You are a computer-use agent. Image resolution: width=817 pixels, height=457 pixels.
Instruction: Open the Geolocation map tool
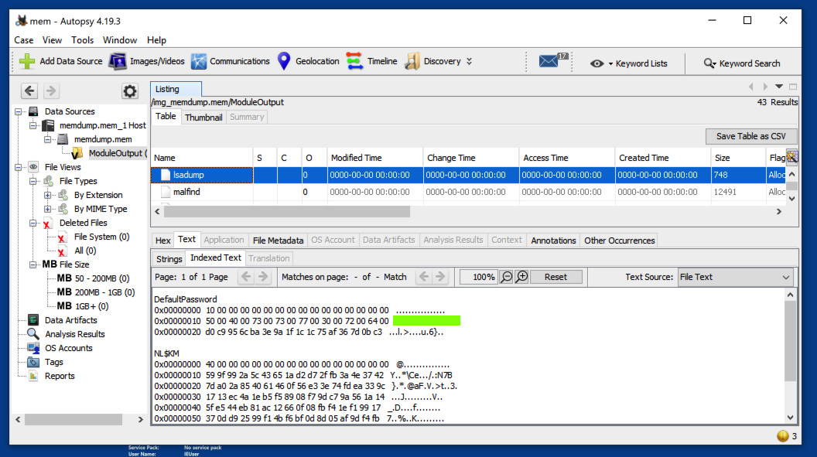(308, 61)
